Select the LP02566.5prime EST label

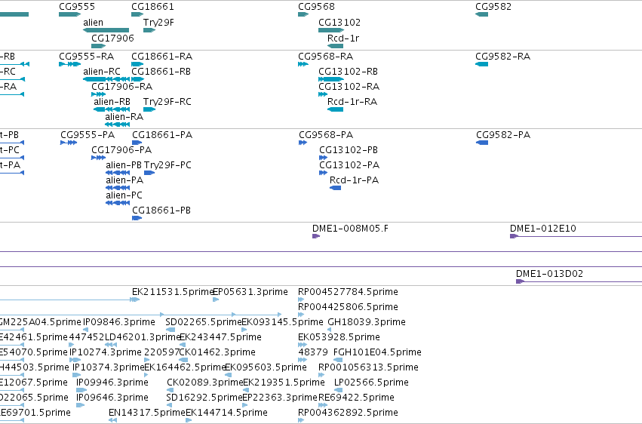tap(371, 383)
